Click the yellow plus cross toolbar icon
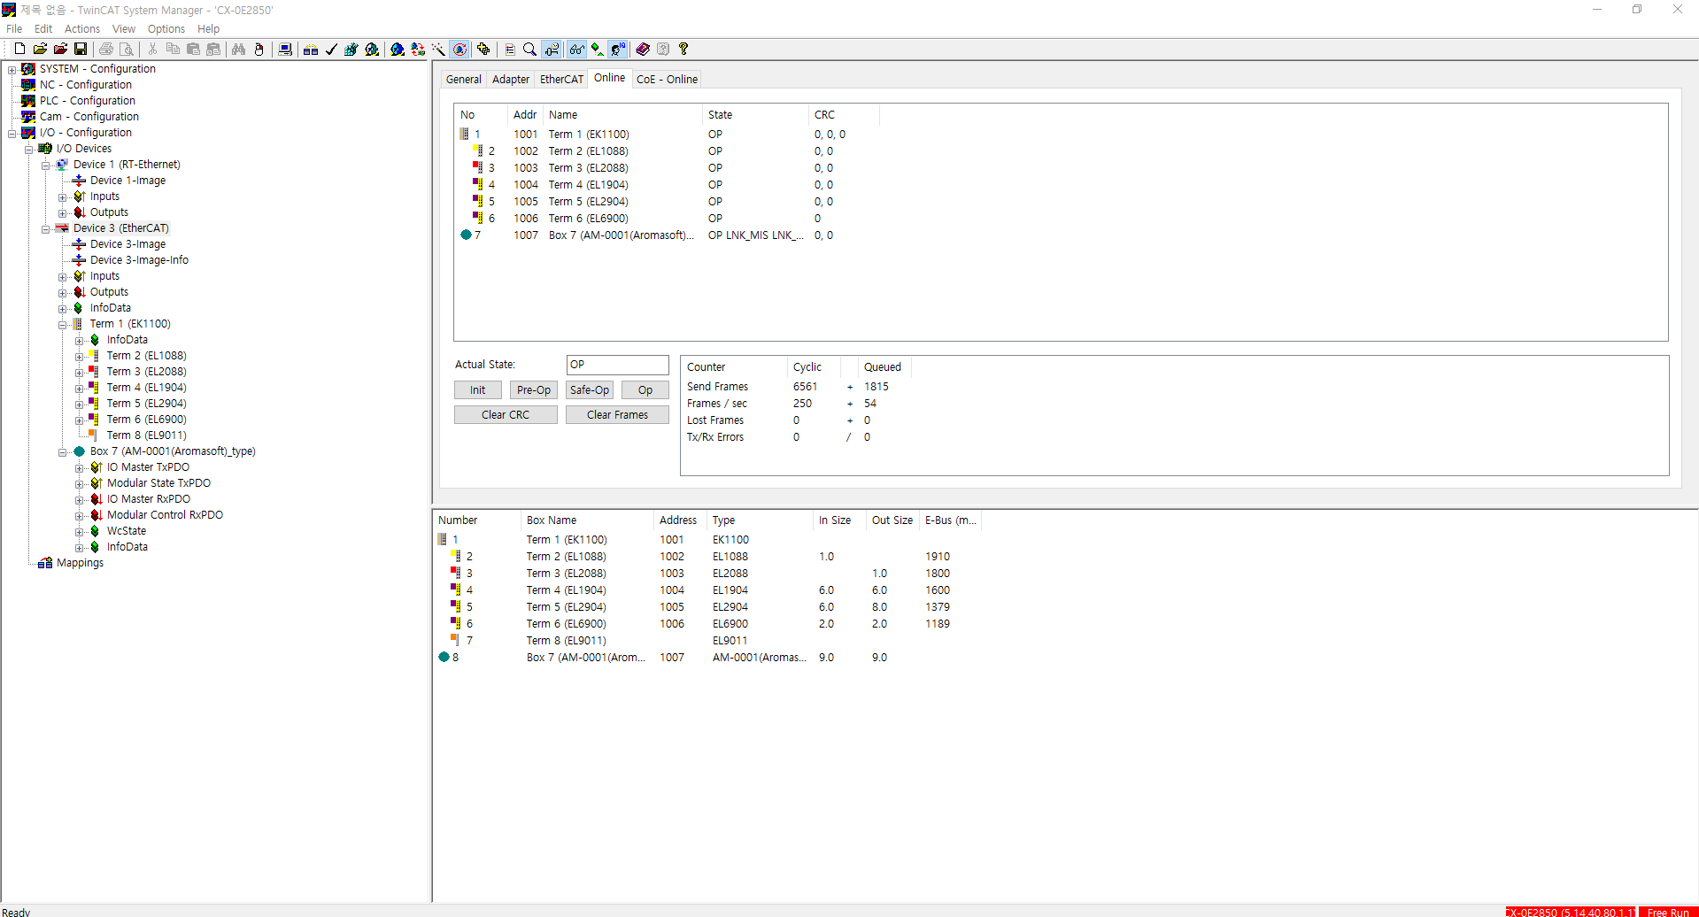This screenshot has width=1699, height=917. click(x=483, y=50)
